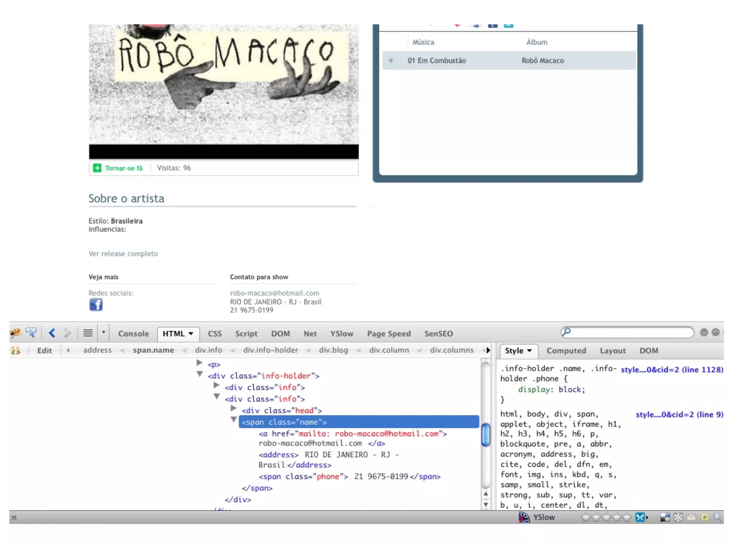Viewport: 733px width, 549px height.
Task: Click the magnifier icon in status bar
Action: click(717, 517)
